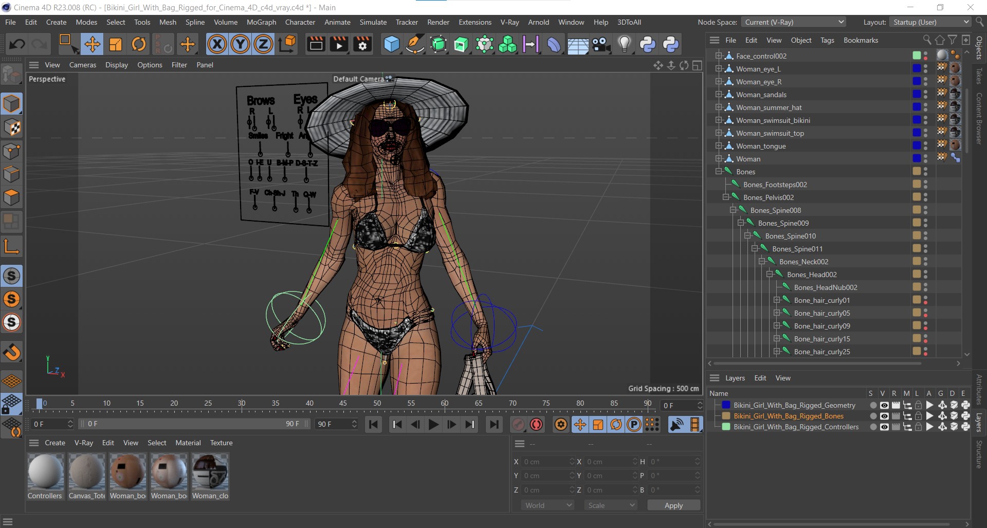Open the MoGraph menu

click(261, 22)
